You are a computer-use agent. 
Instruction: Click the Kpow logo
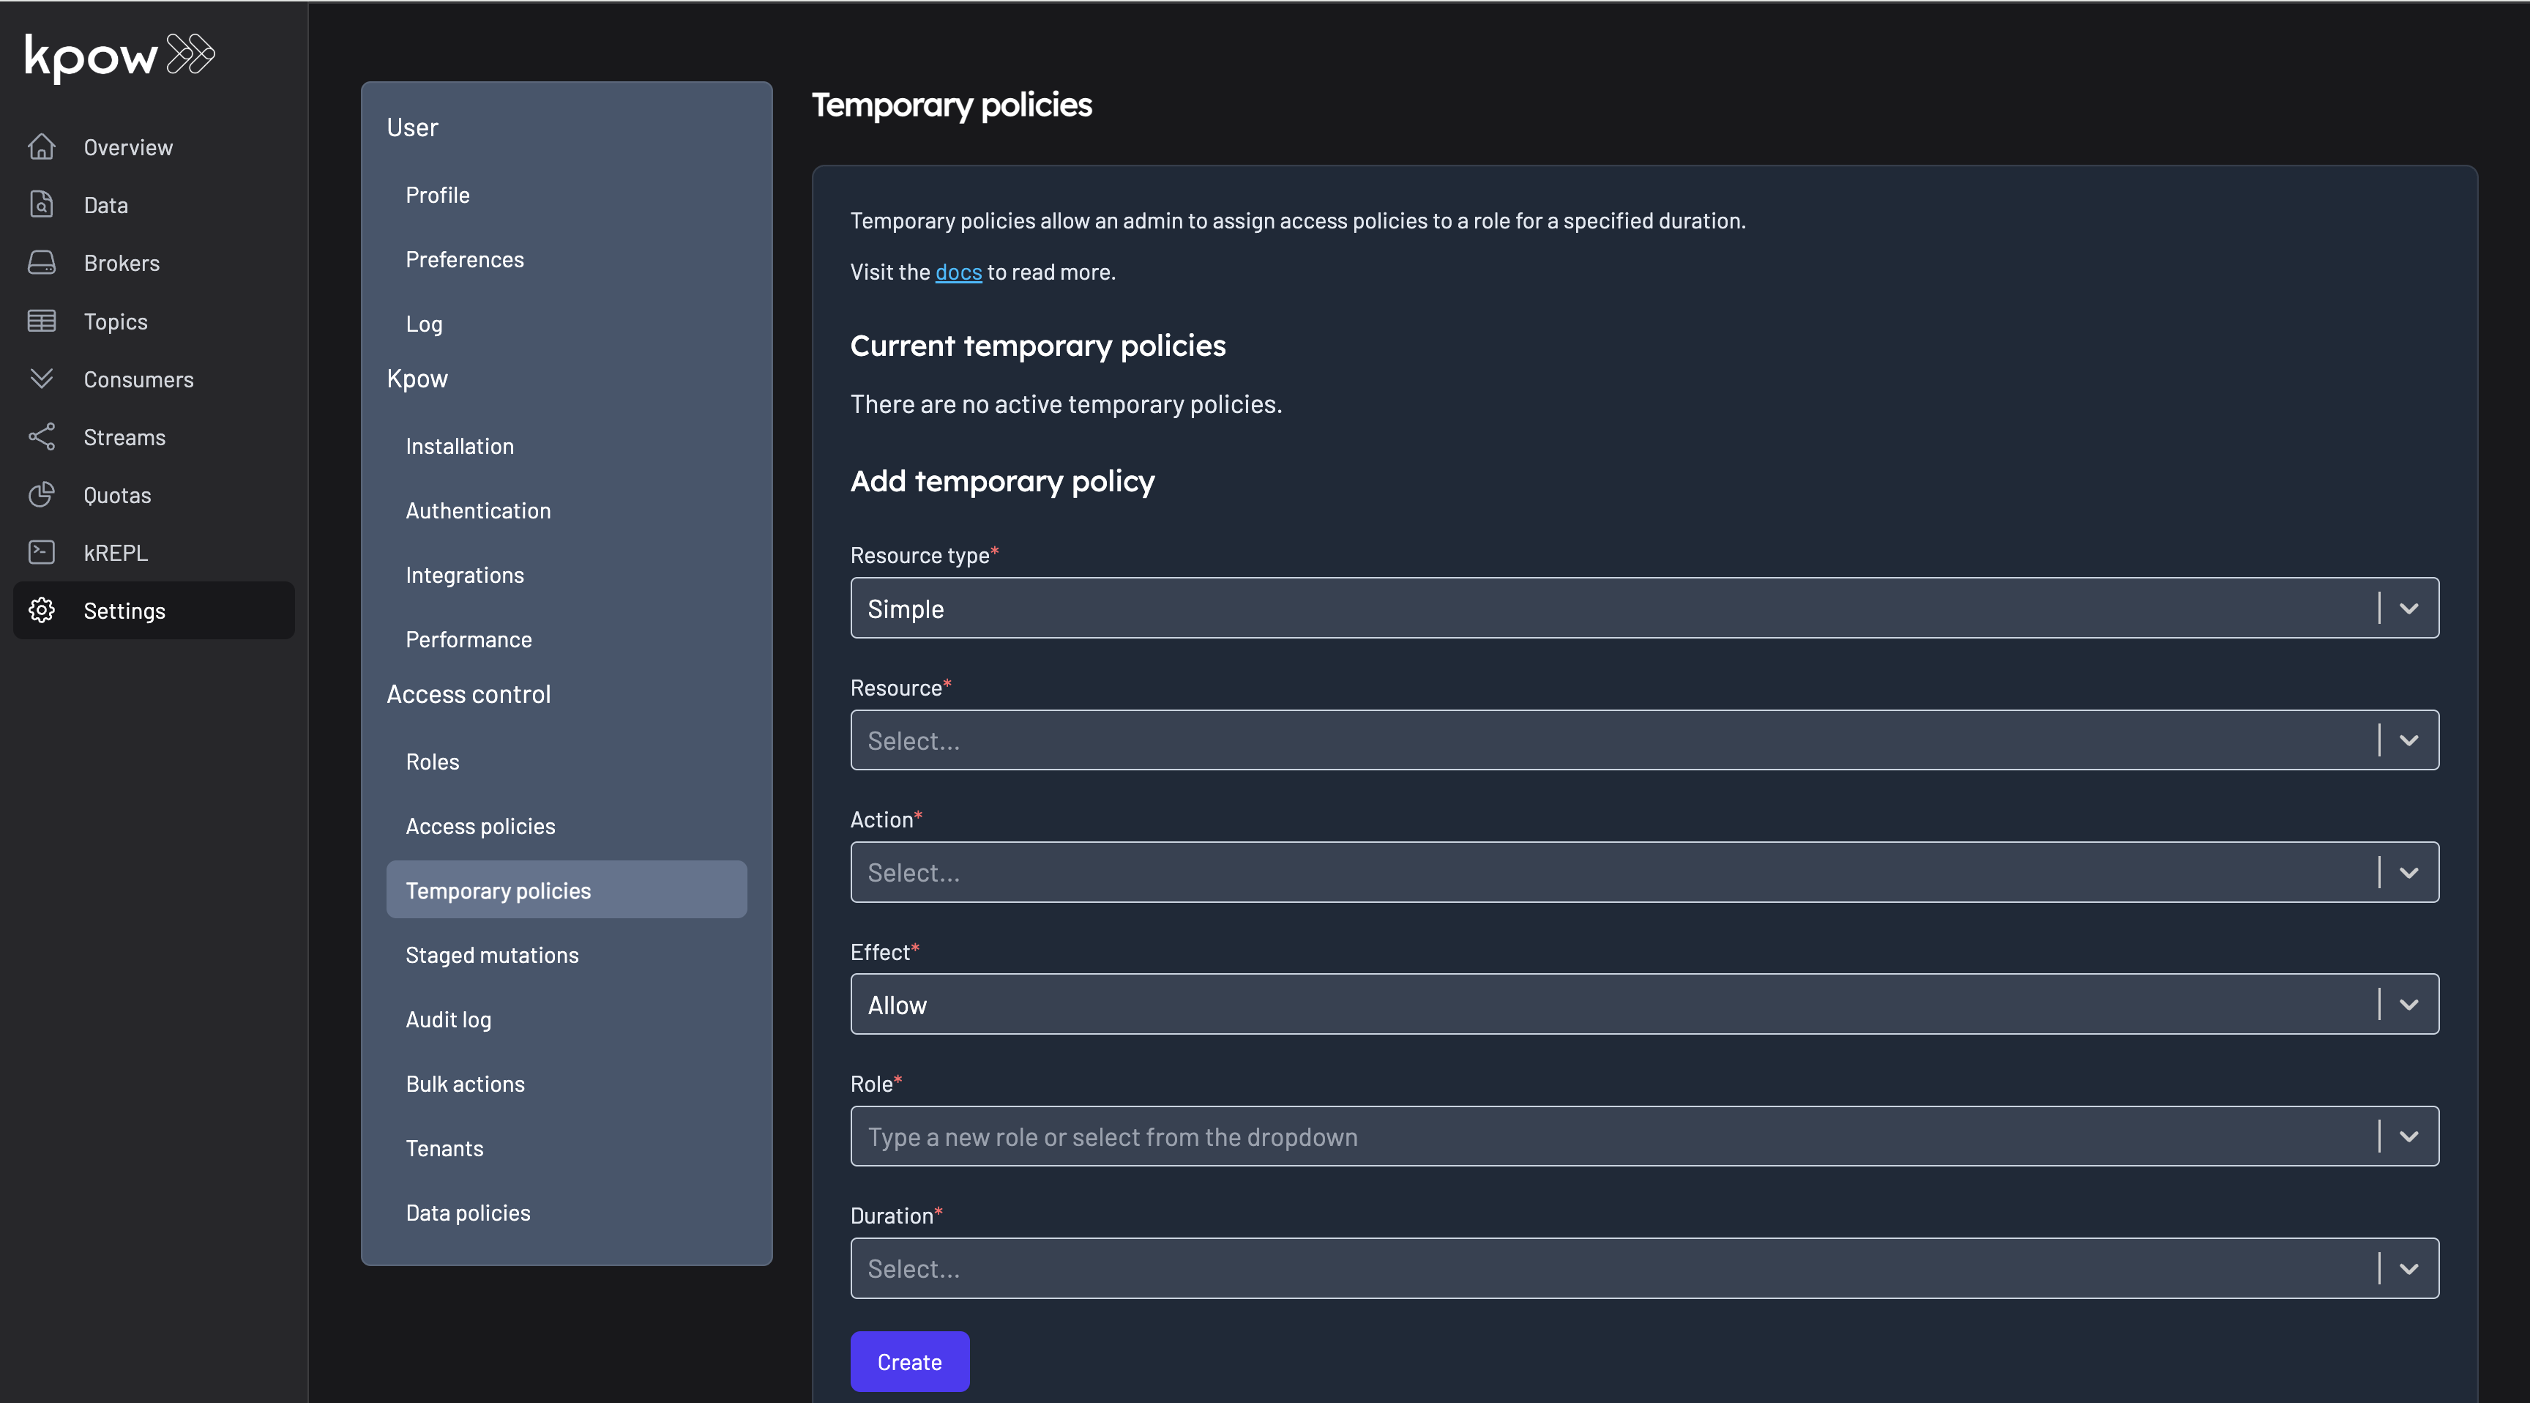[x=120, y=56]
